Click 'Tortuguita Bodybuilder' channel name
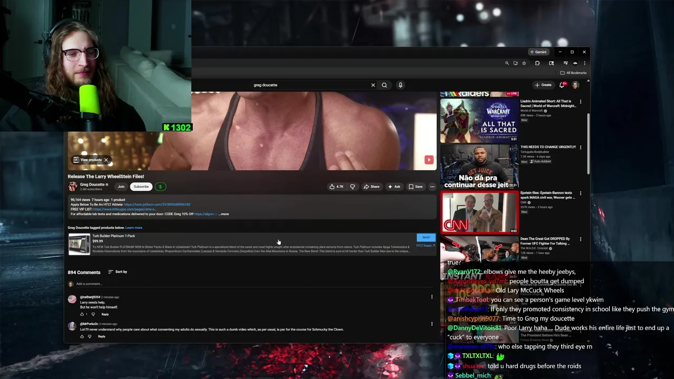Image resolution: width=674 pixels, height=379 pixels. (535, 152)
